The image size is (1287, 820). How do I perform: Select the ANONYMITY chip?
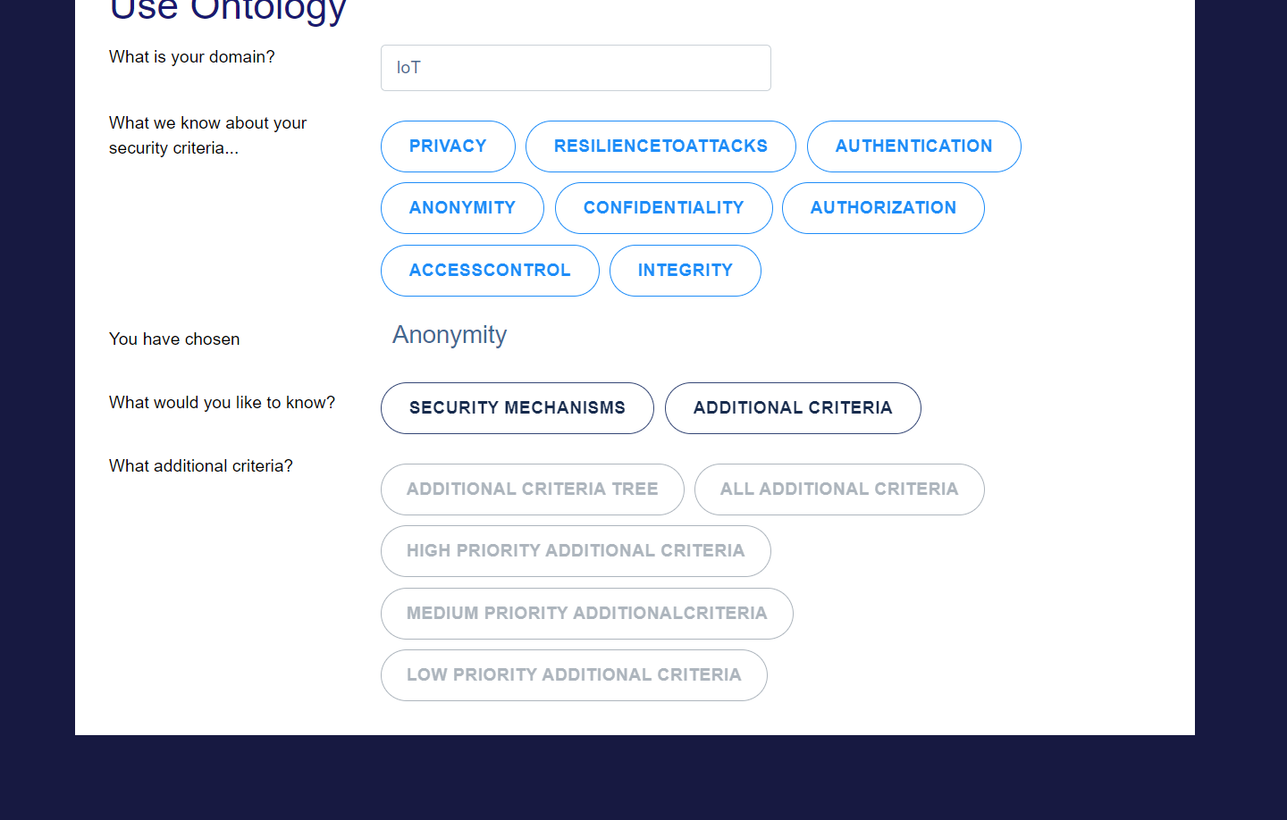(x=462, y=207)
